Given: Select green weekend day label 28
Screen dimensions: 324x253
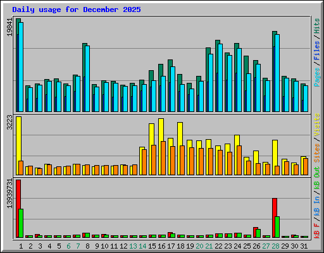Looking at the screenshot, I should tap(275, 246).
